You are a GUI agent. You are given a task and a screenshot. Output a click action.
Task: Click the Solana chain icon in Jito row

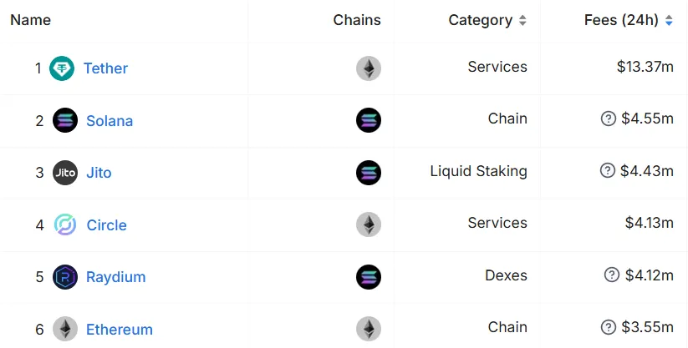369,172
